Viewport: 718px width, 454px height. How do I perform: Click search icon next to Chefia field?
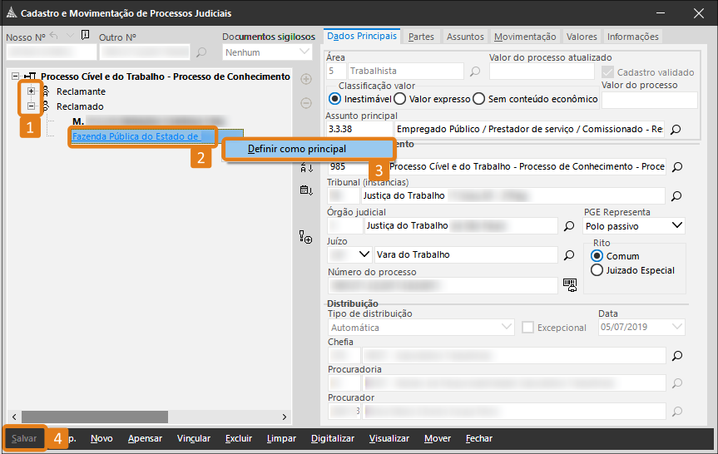(676, 356)
